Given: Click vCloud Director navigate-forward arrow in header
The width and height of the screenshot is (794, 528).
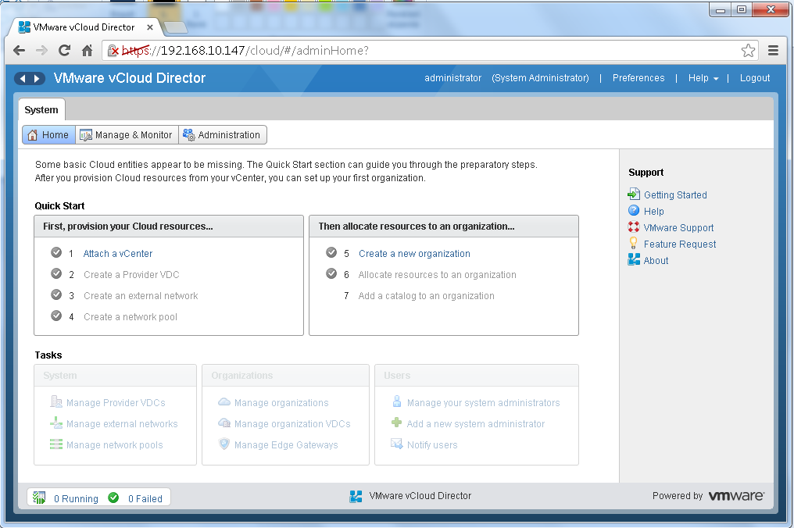Looking at the screenshot, I should tap(37, 78).
